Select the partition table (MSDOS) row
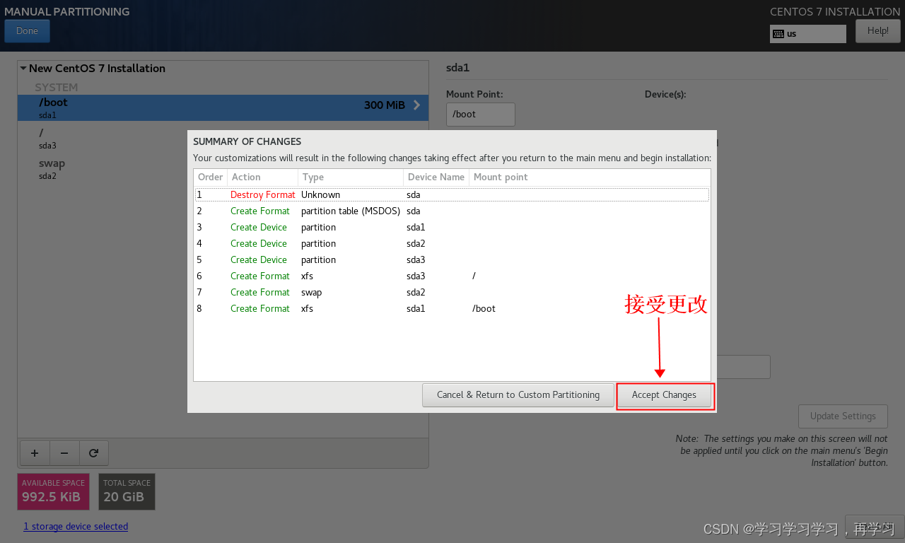905x543 pixels. tap(452, 211)
